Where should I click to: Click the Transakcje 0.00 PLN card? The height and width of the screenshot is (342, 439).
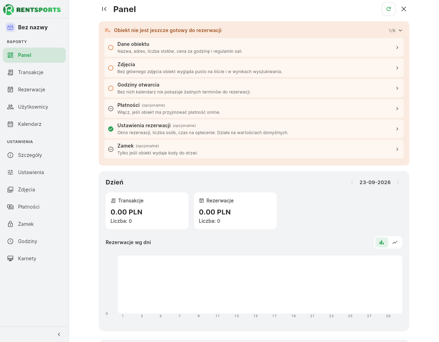pos(147,211)
